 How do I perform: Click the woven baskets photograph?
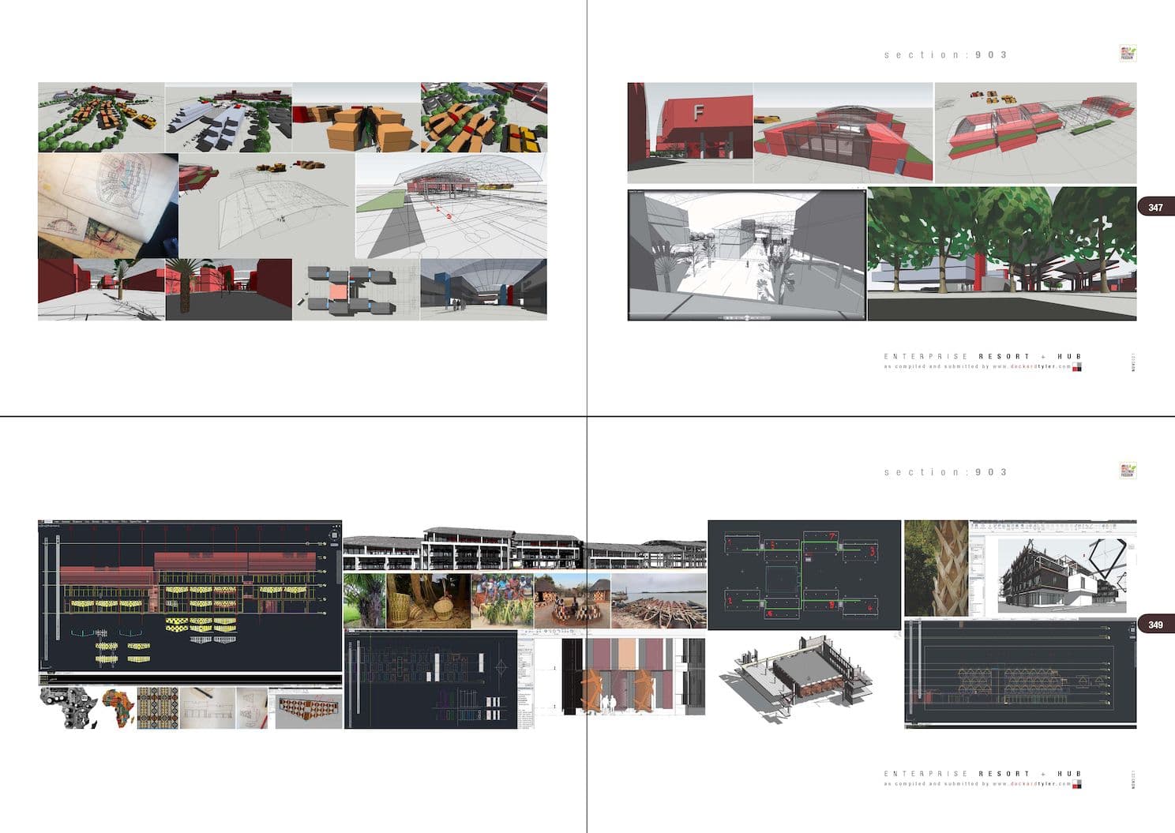pos(428,602)
